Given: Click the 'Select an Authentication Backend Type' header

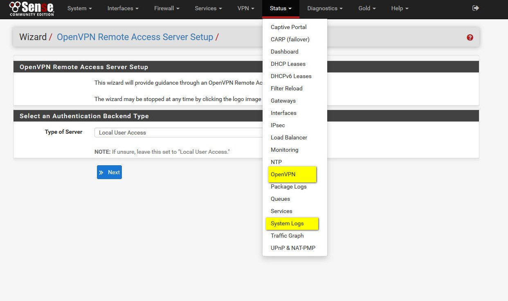Looking at the screenshot, I should [x=84, y=116].
